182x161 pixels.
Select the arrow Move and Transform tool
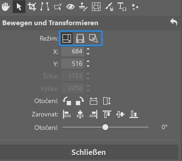(19, 7)
